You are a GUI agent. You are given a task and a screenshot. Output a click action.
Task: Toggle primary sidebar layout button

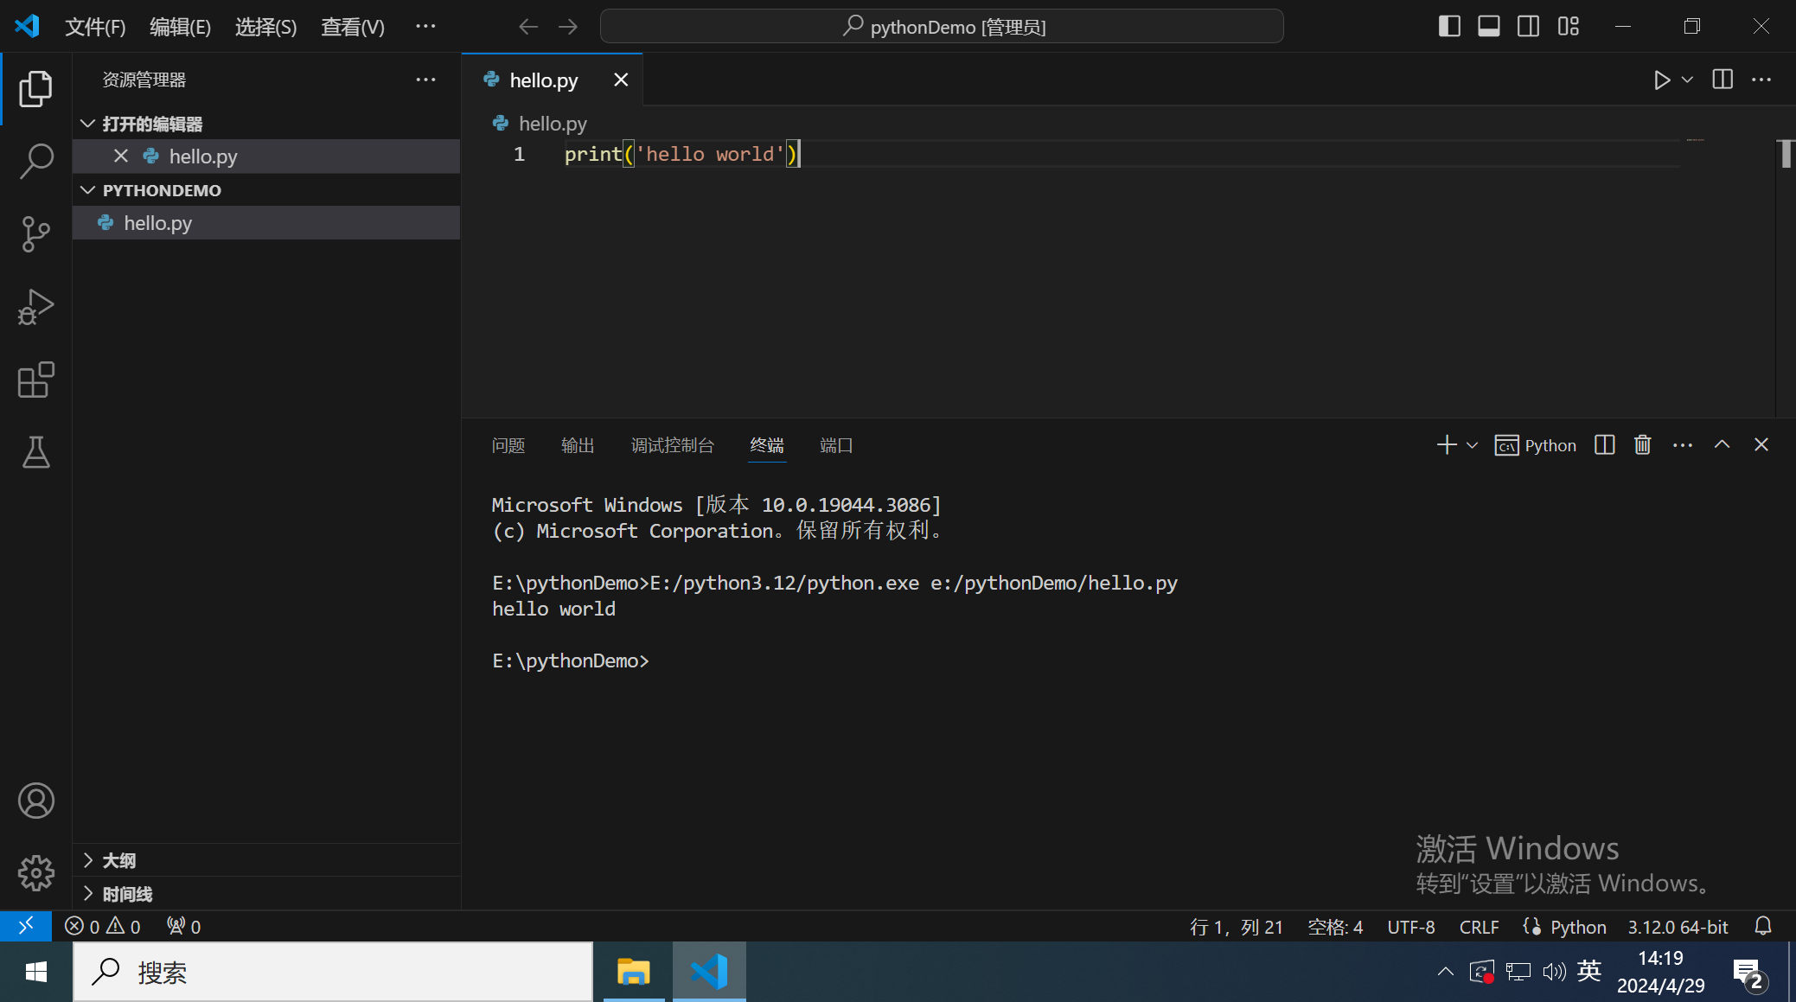[1449, 27]
